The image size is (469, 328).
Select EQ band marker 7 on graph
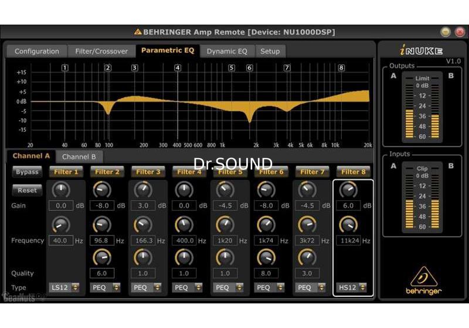[287, 68]
